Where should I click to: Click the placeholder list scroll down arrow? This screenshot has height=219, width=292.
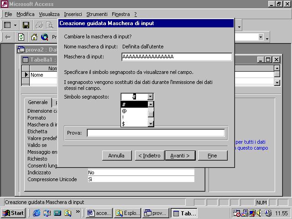pos(151,124)
